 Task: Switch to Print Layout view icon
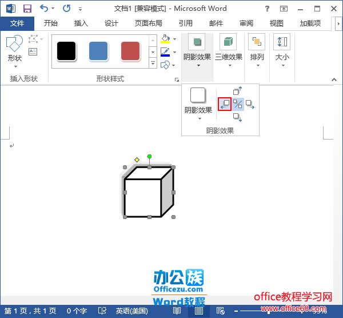tap(198, 311)
